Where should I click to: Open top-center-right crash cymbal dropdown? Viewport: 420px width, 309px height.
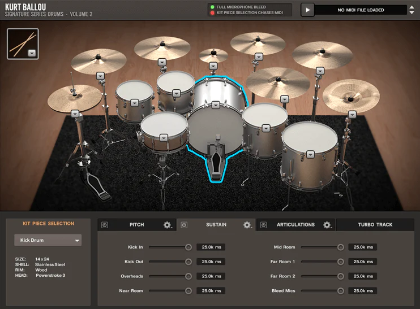pyautogui.click(x=259, y=56)
